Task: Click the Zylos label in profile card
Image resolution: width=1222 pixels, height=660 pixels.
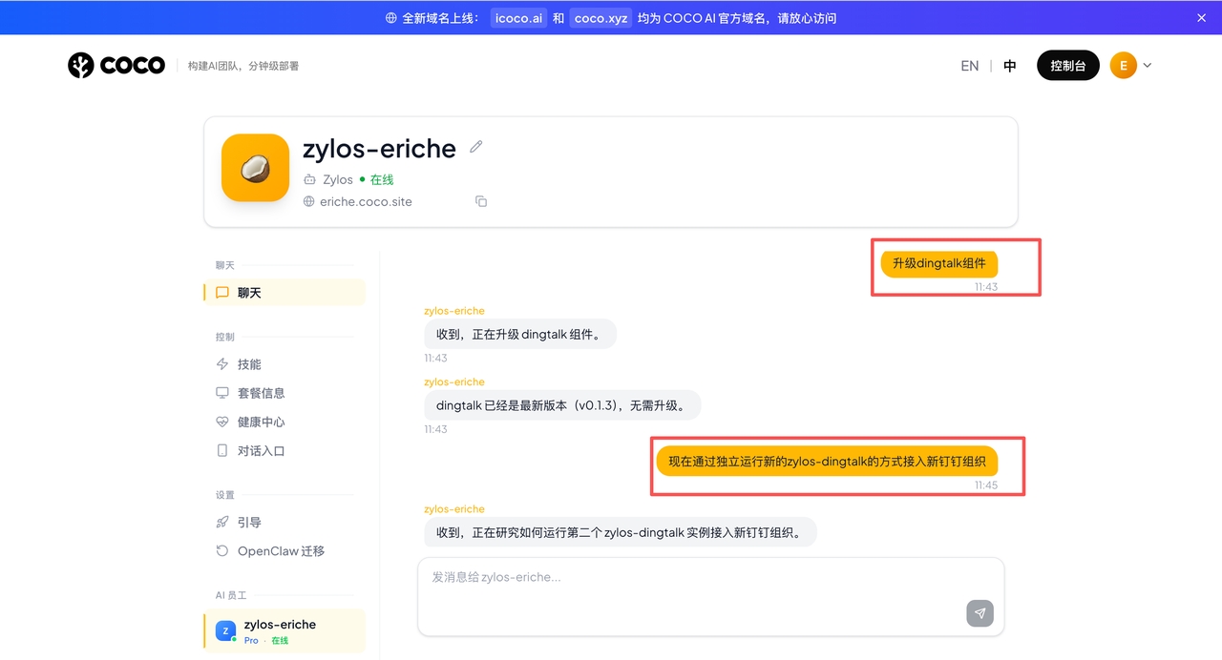Action: [338, 179]
